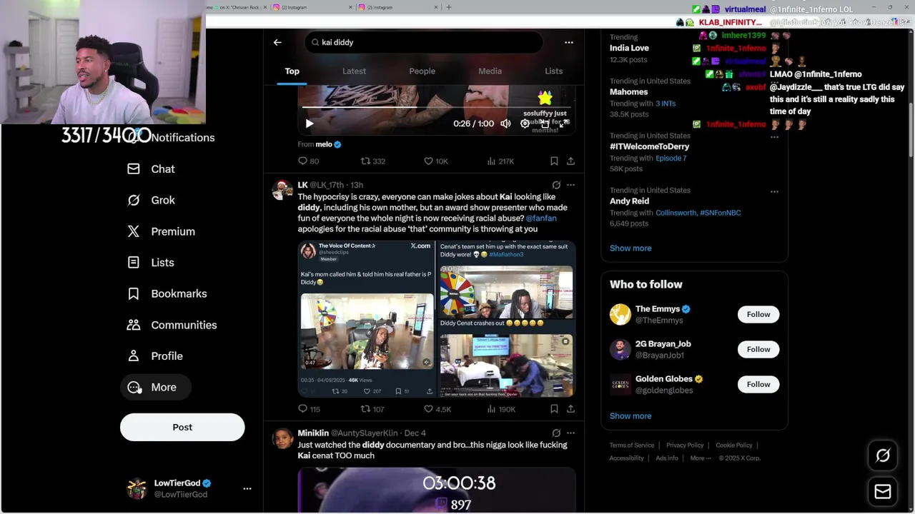Click the search field with kai diddy
915x514 pixels.
pyautogui.click(x=424, y=42)
